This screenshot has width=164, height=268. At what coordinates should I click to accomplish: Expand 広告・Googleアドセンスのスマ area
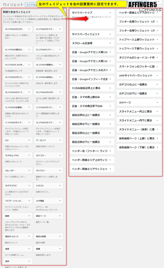tap(110, 70)
